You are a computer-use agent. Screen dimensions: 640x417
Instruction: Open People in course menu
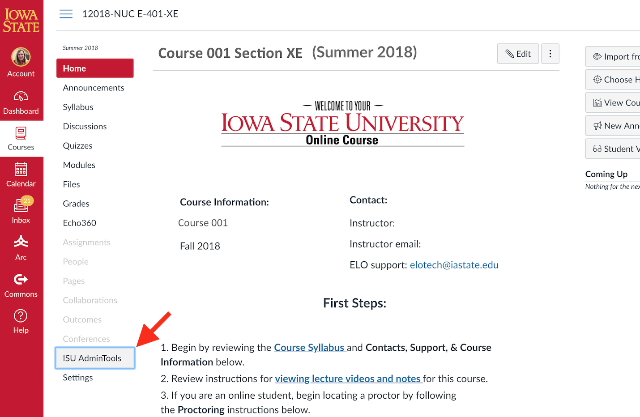76,261
